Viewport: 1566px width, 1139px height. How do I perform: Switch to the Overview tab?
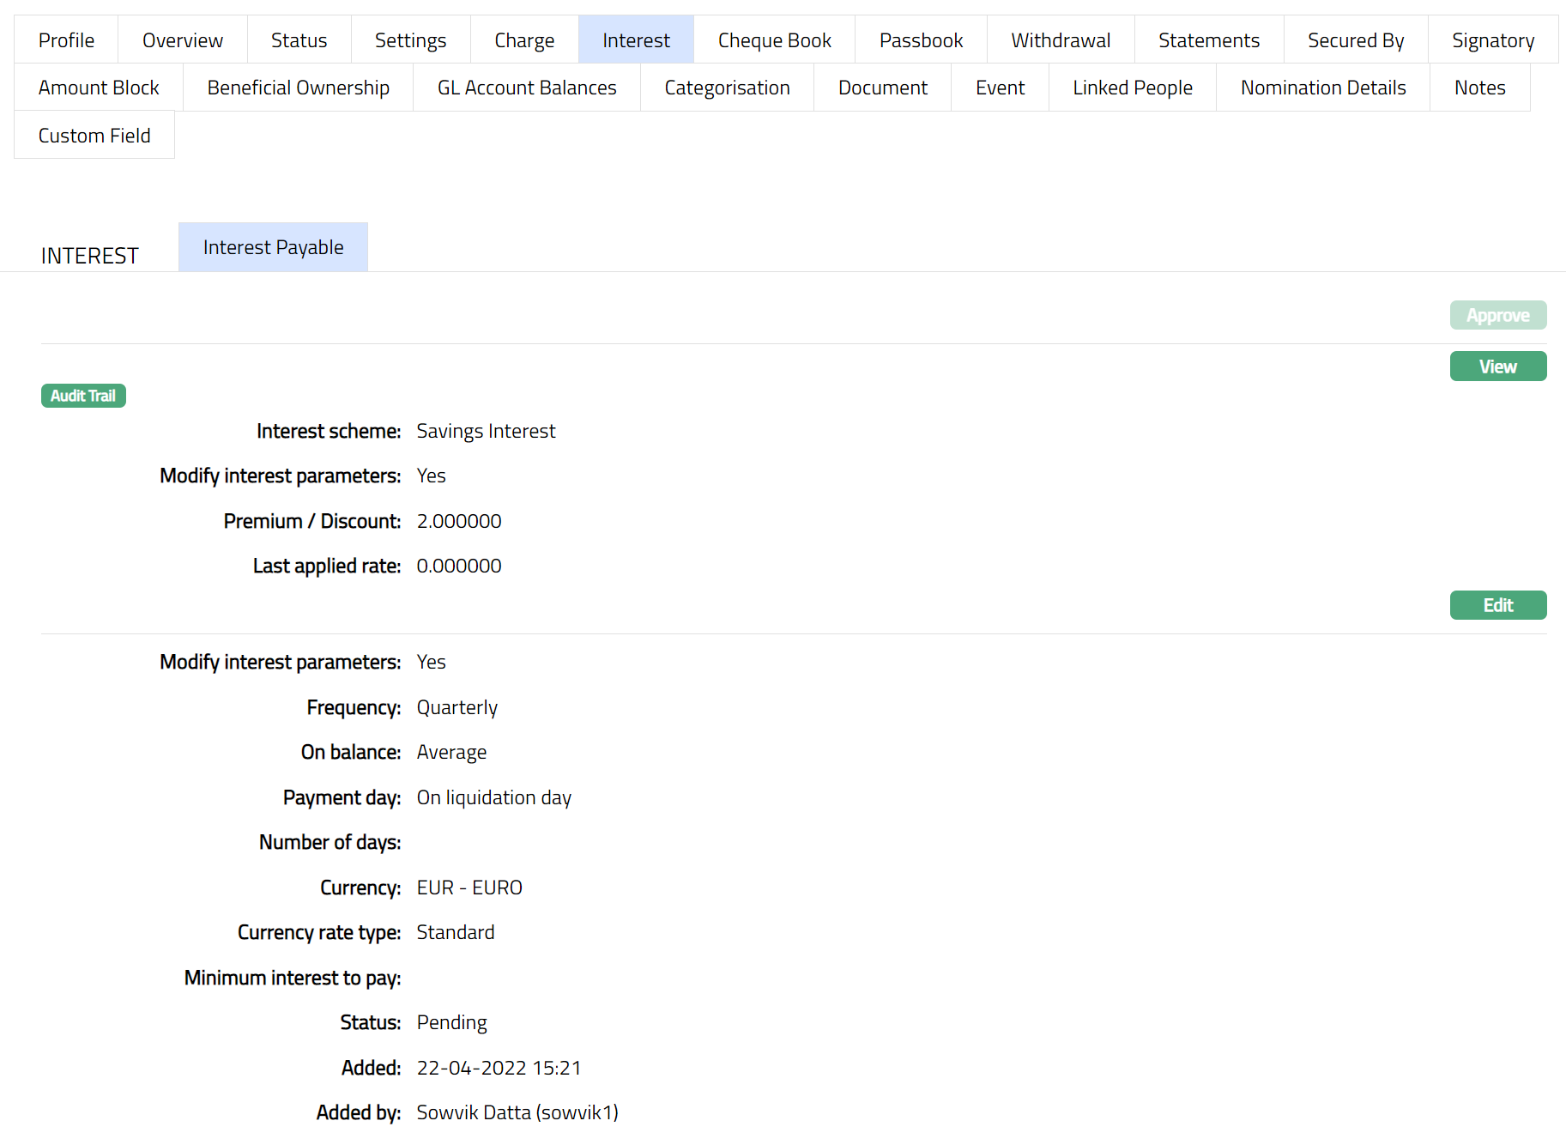point(182,40)
